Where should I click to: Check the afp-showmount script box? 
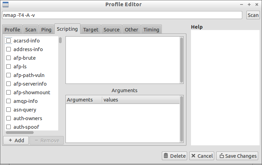point(9,93)
